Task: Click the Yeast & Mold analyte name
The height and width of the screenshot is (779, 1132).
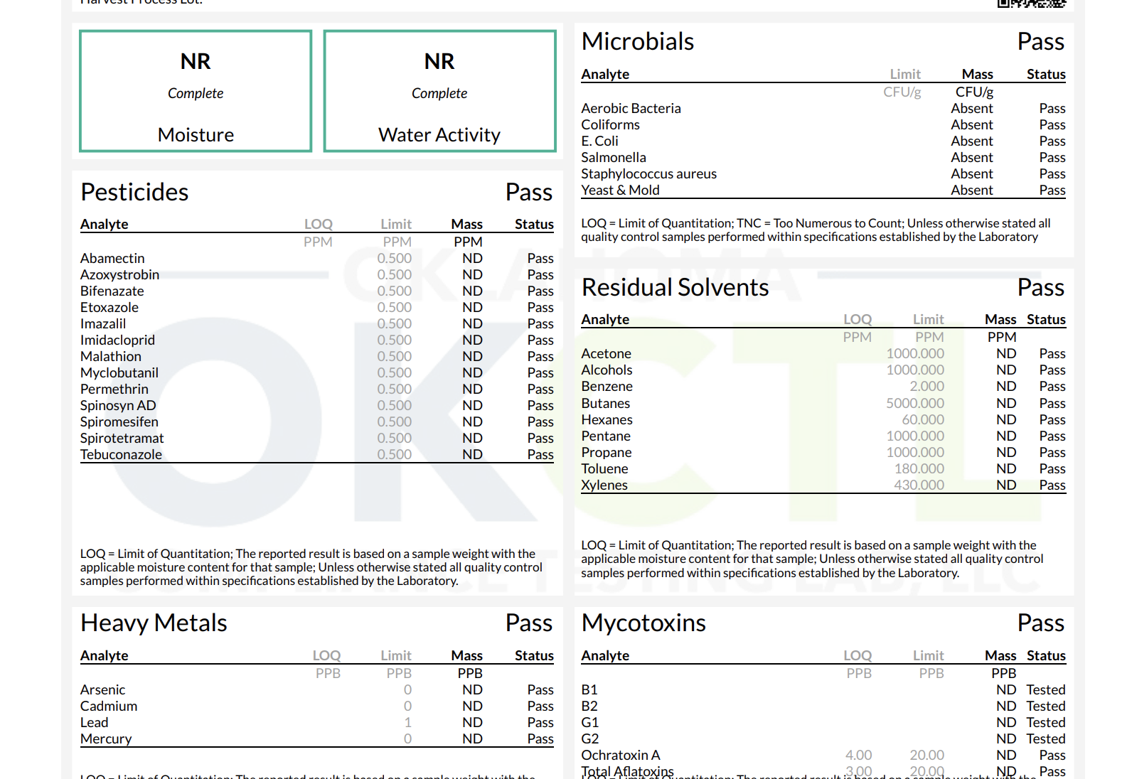Action: tap(620, 190)
